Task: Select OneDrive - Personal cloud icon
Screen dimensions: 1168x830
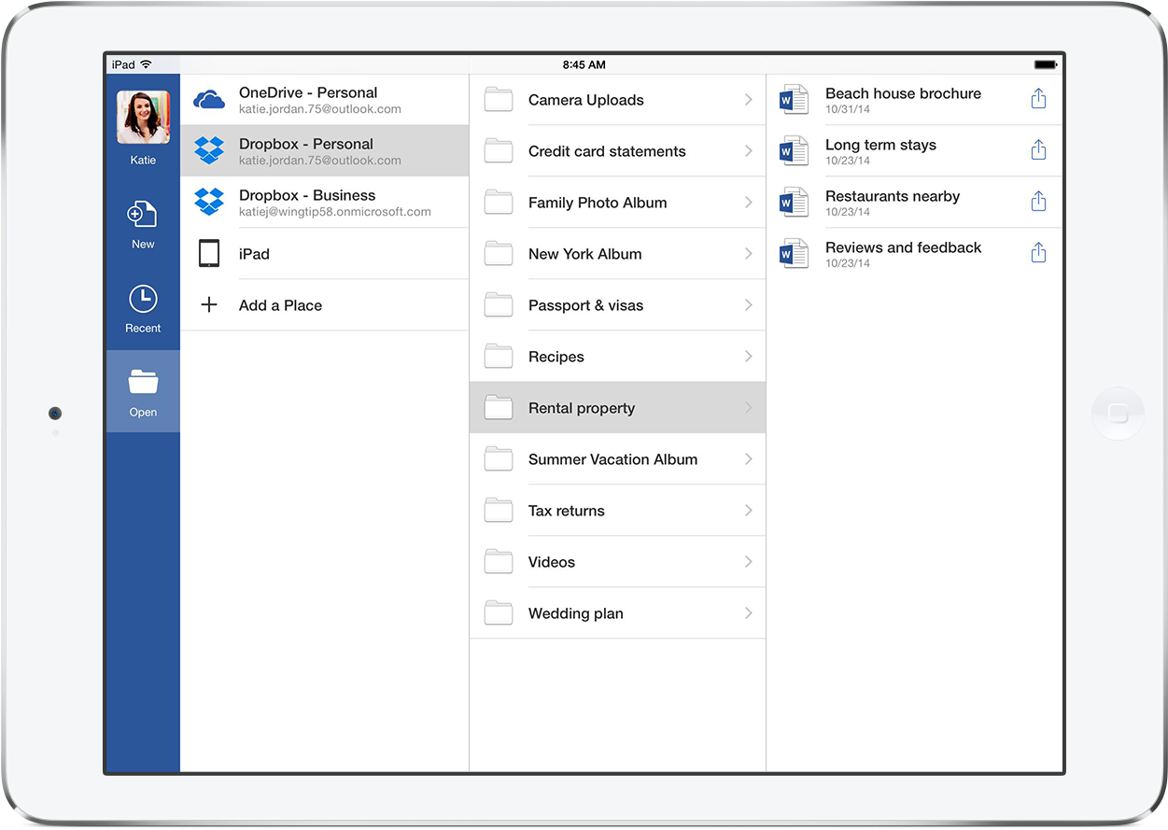Action: (x=209, y=100)
